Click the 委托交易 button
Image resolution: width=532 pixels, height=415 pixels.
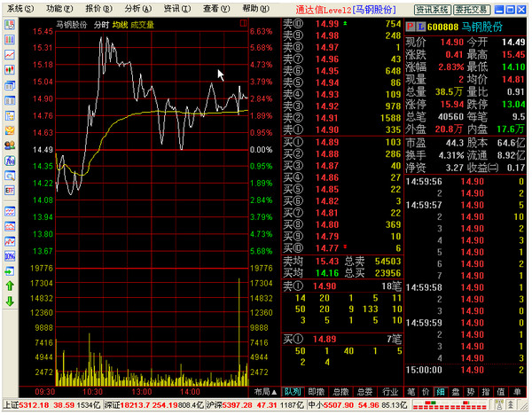[472, 10]
